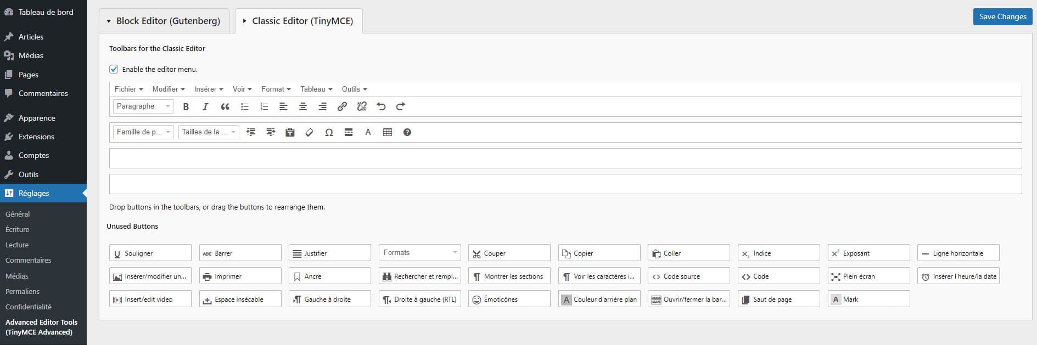The image size is (1037, 345).
Task: Toggle the Enable the editor menu checkbox
Action: [x=114, y=69]
